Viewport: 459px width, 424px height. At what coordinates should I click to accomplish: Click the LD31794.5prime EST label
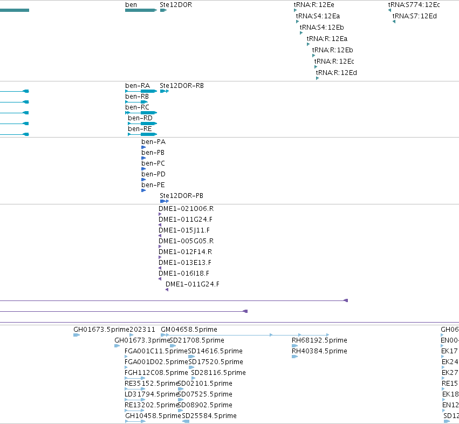tap(152, 394)
